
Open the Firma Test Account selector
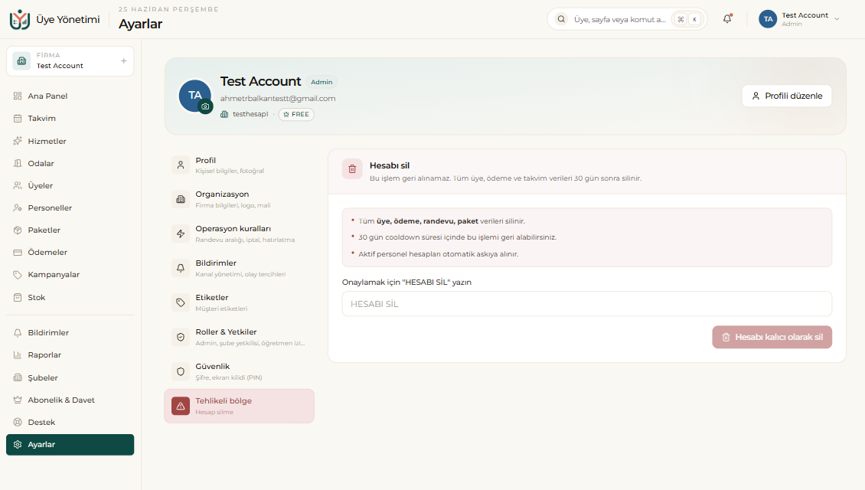click(x=70, y=60)
